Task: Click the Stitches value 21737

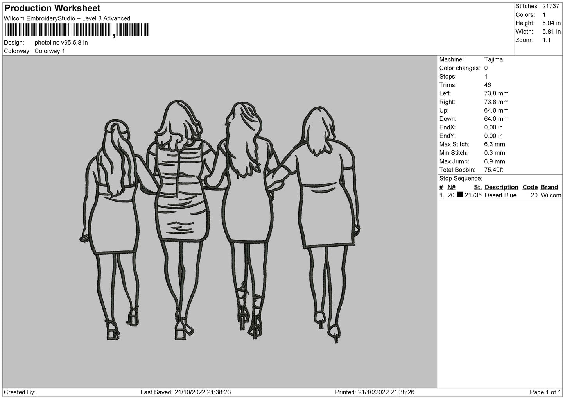Action: [x=551, y=6]
